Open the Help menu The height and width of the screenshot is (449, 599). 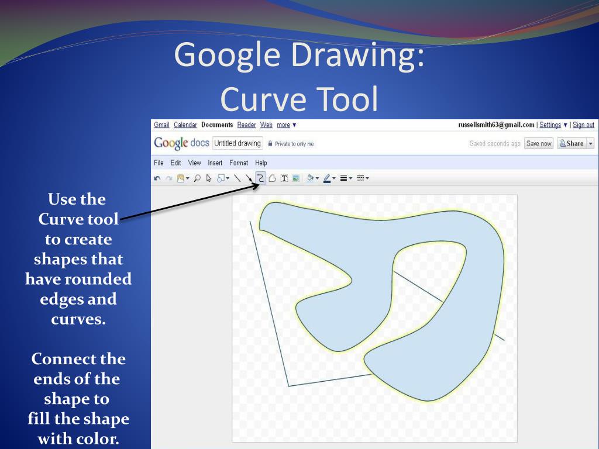[x=261, y=163]
